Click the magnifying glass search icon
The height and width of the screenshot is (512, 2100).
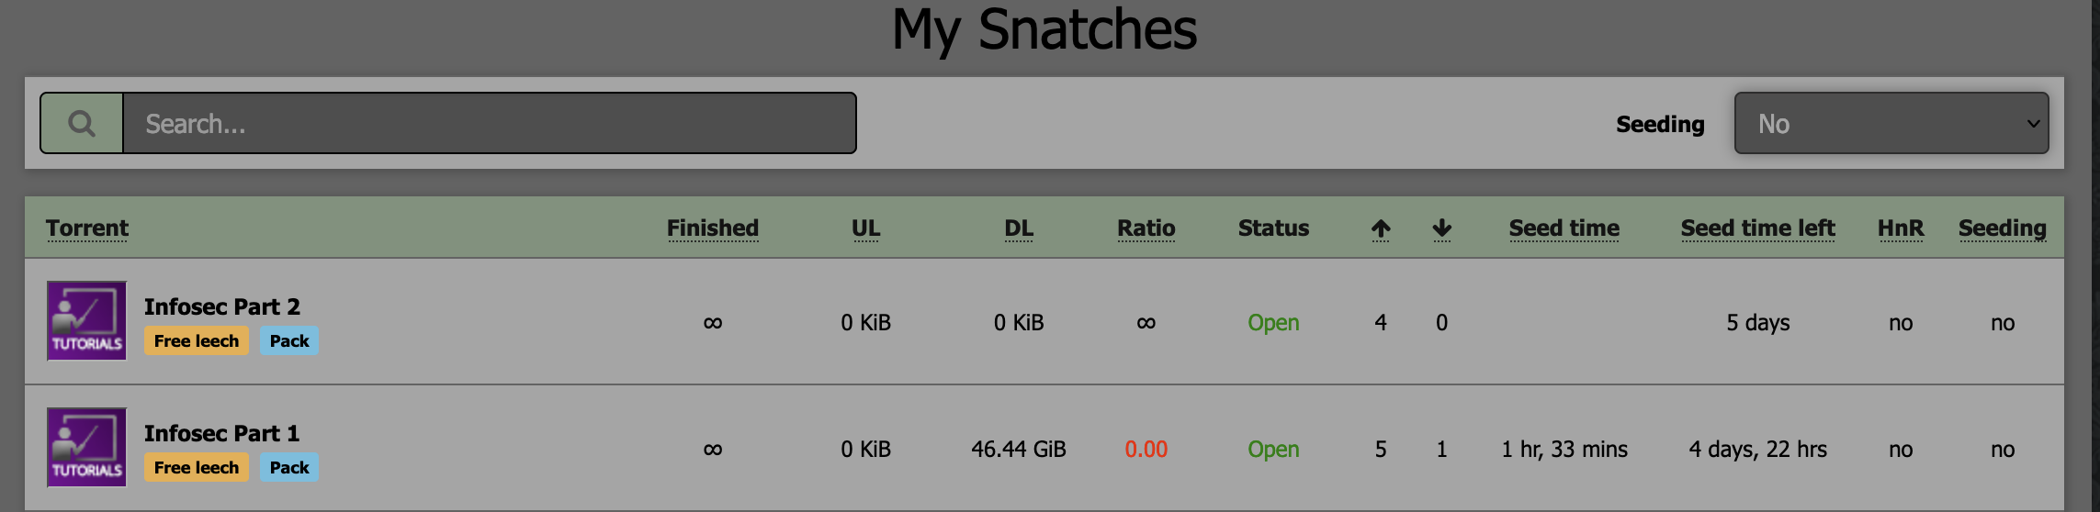[x=82, y=123]
